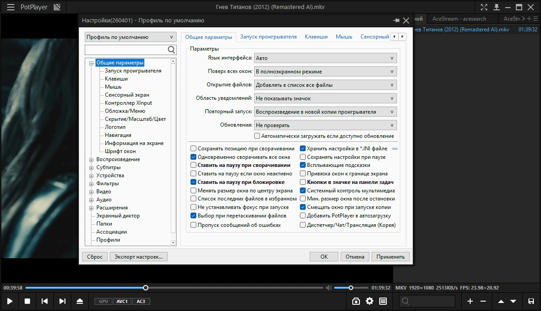541x311 pixels.
Task: Uncheck 'Всплывающие подсказки' option
Action: [x=303, y=165]
